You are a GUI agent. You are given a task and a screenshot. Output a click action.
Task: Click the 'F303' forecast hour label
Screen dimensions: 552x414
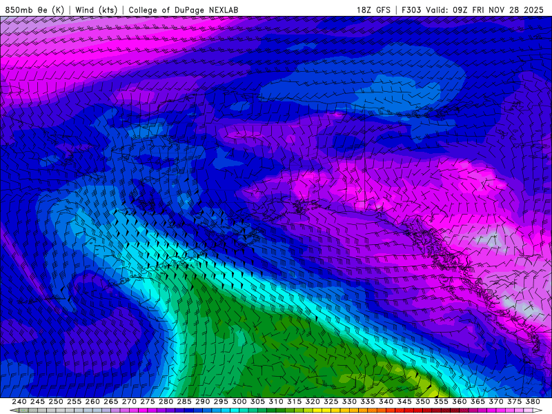click(x=411, y=10)
